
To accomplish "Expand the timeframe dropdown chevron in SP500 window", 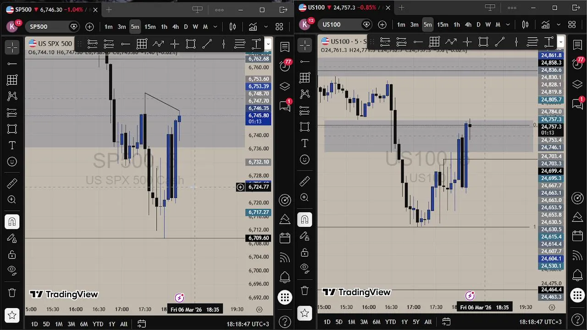I will (215, 27).
